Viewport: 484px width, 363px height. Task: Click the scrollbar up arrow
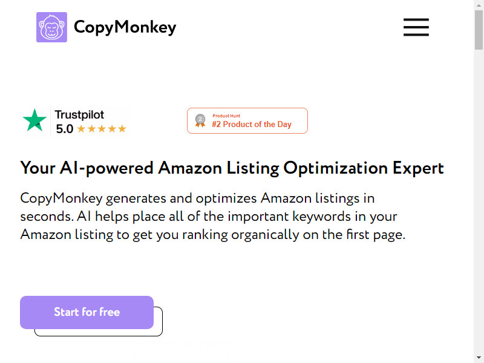coord(479,5)
